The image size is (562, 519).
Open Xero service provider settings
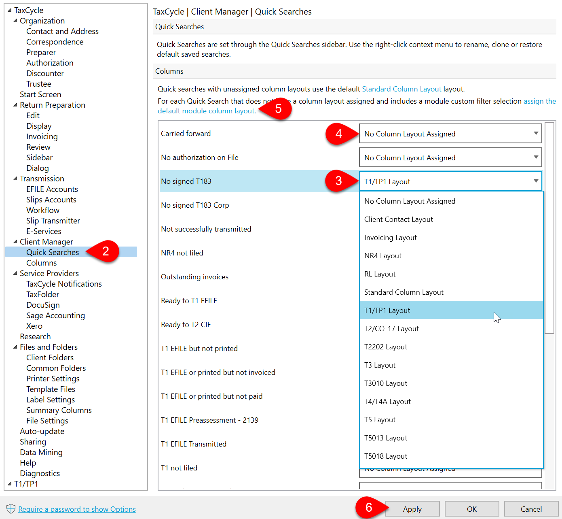(x=34, y=326)
